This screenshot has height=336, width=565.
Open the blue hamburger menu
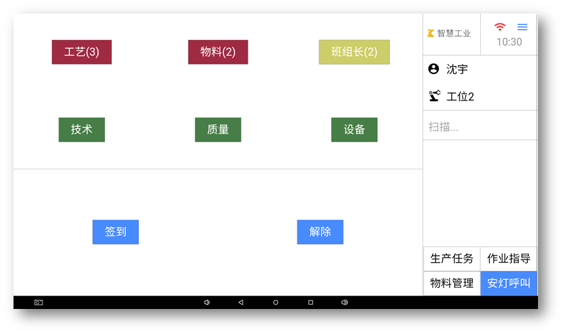click(x=523, y=27)
